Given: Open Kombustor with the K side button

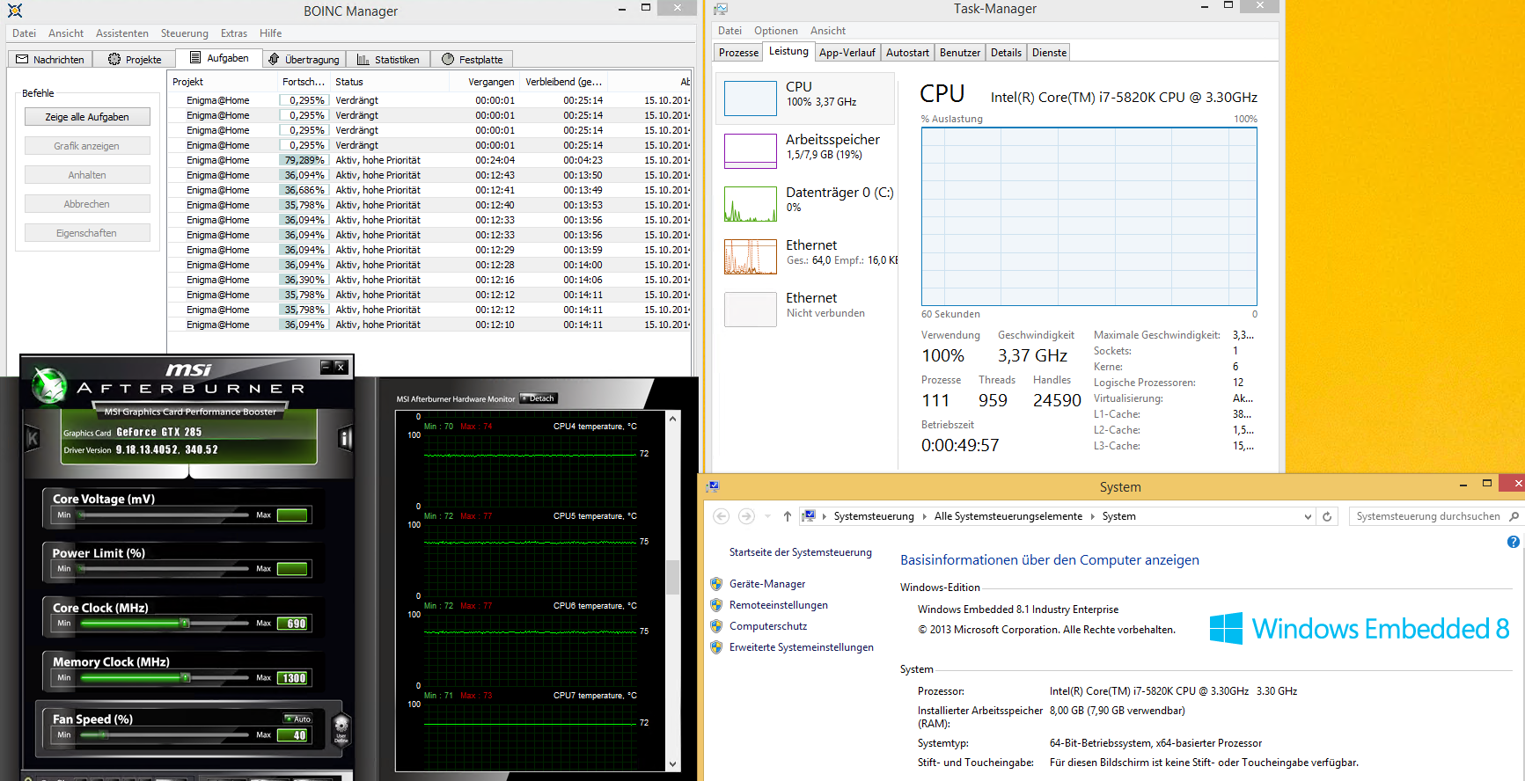Looking at the screenshot, I should click(x=33, y=438).
